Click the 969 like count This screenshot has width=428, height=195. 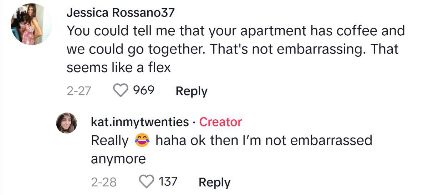click(x=143, y=91)
